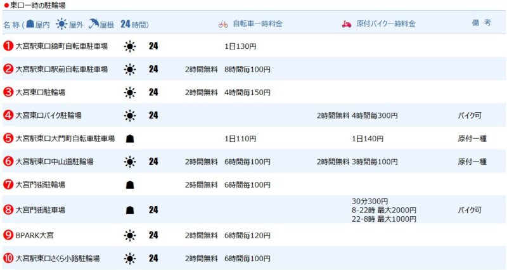
Task: Click the red number 10 marker icon
Action: pos(8,258)
